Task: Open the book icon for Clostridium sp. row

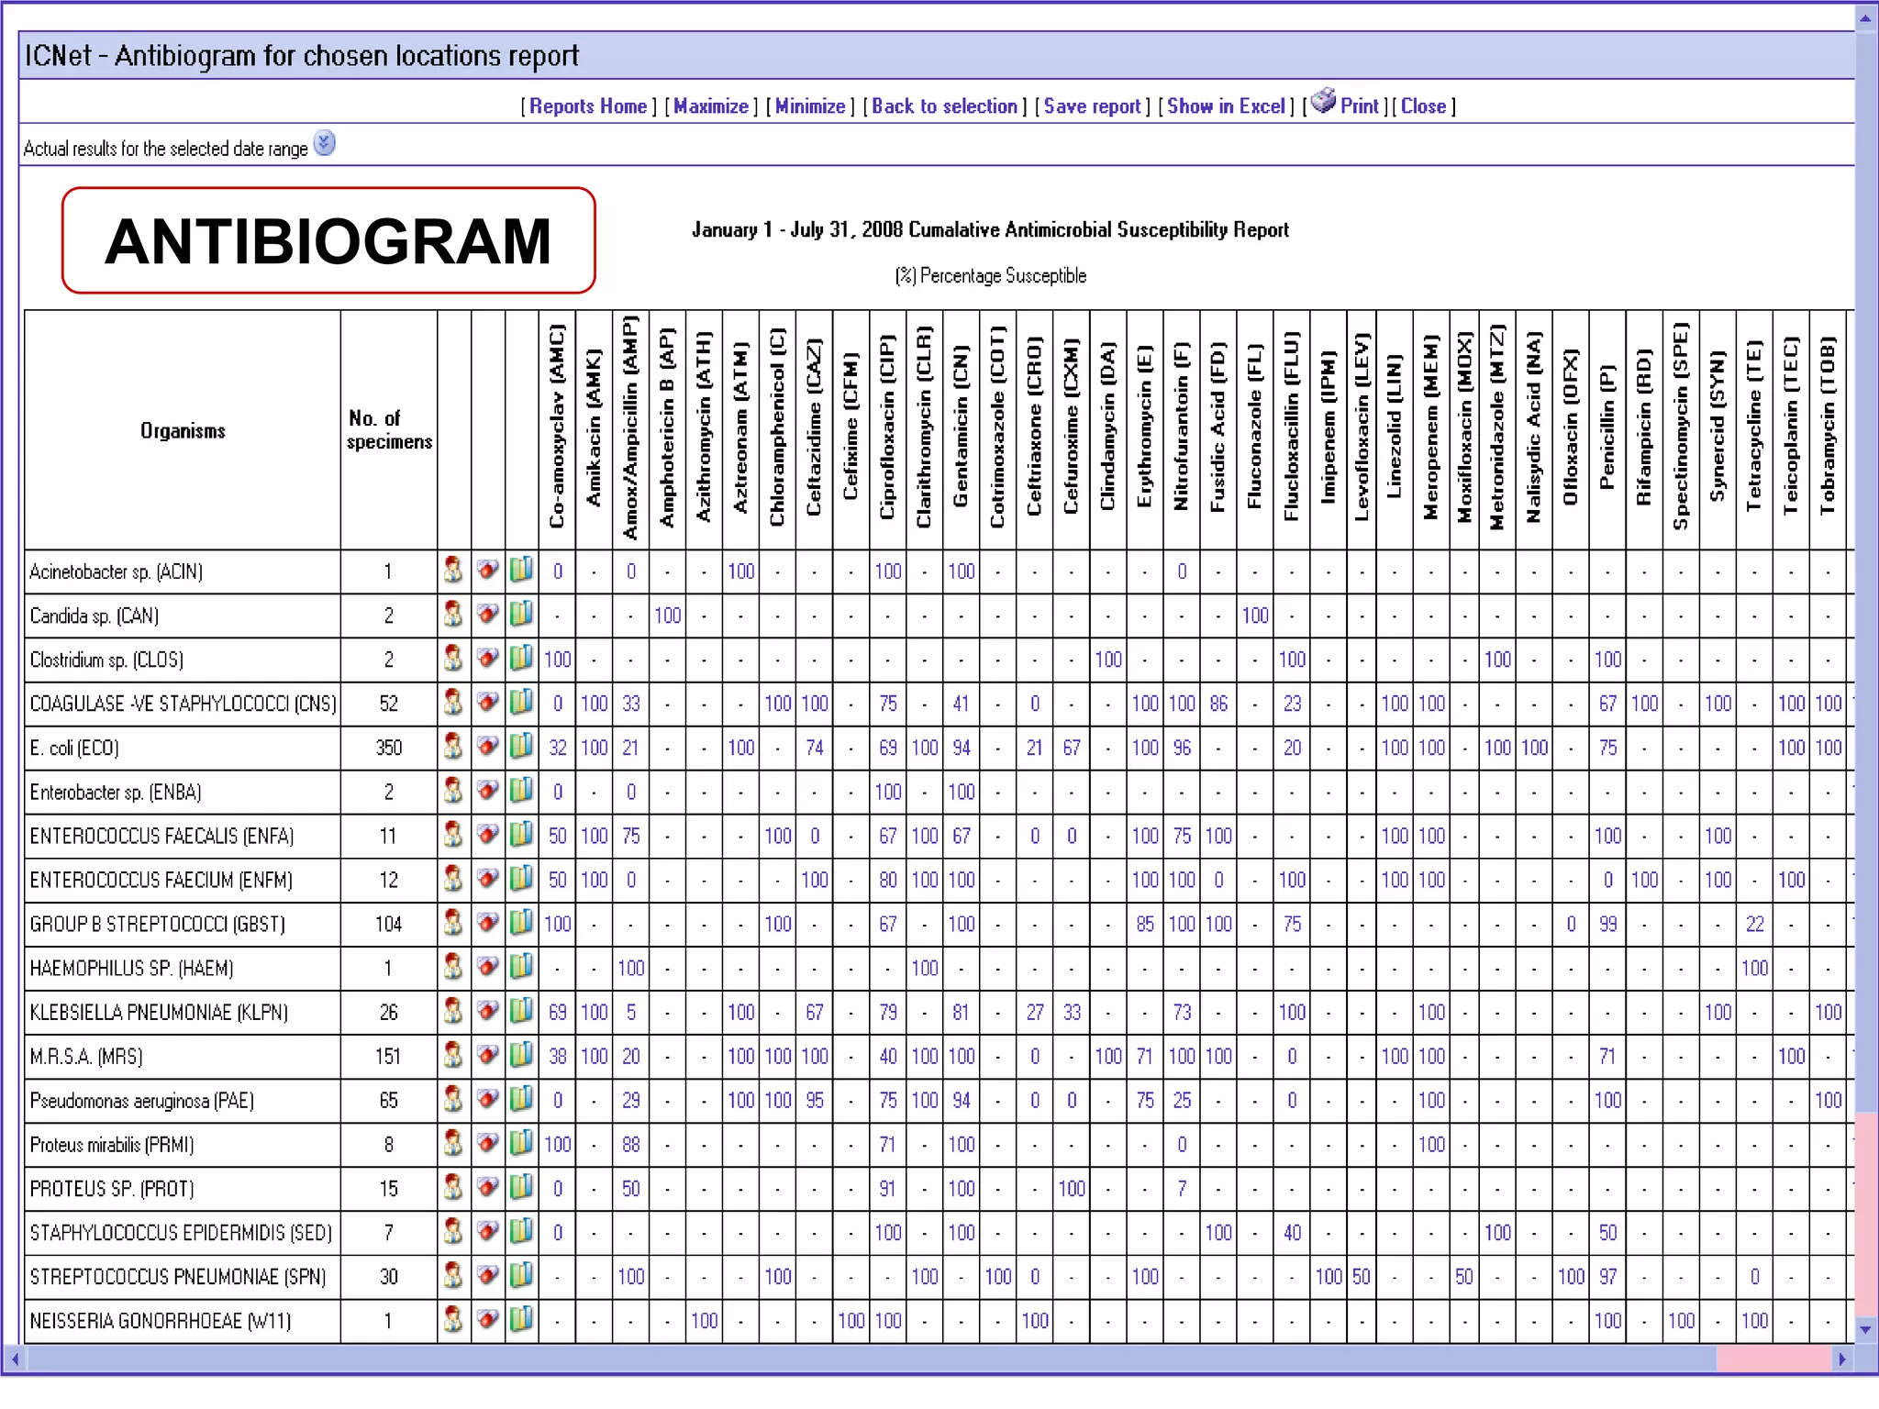Action: [x=521, y=658]
